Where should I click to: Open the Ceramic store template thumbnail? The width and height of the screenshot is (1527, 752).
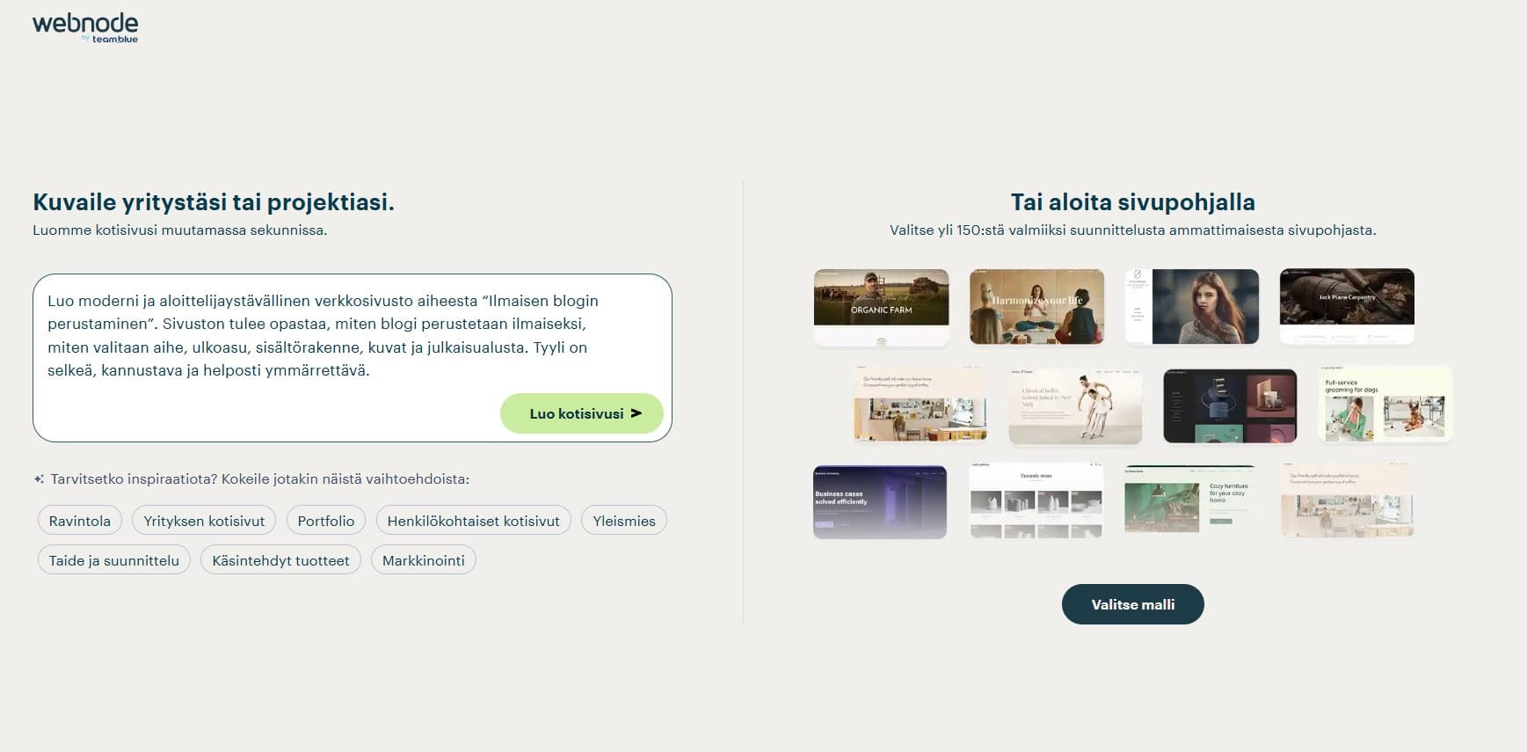click(1036, 502)
